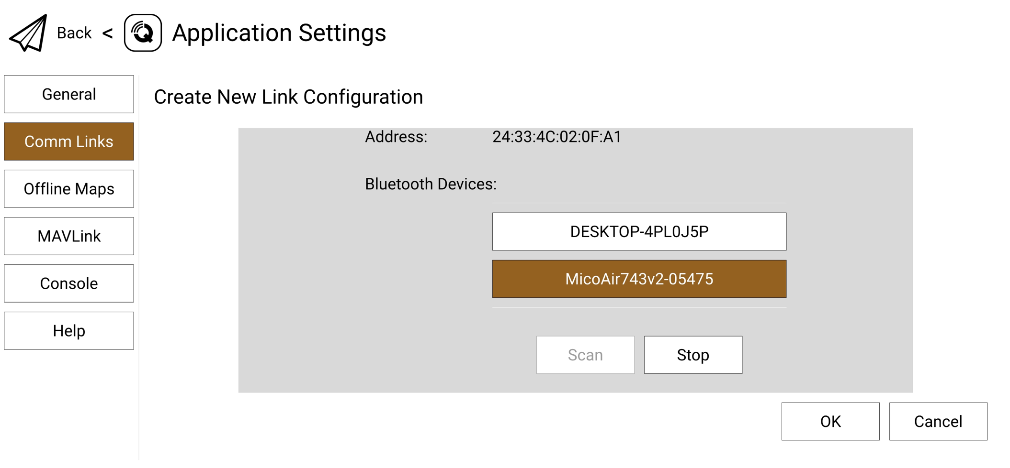Click the paper plane icon
Viewport: 1010px width, 468px height.
click(x=29, y=33)
